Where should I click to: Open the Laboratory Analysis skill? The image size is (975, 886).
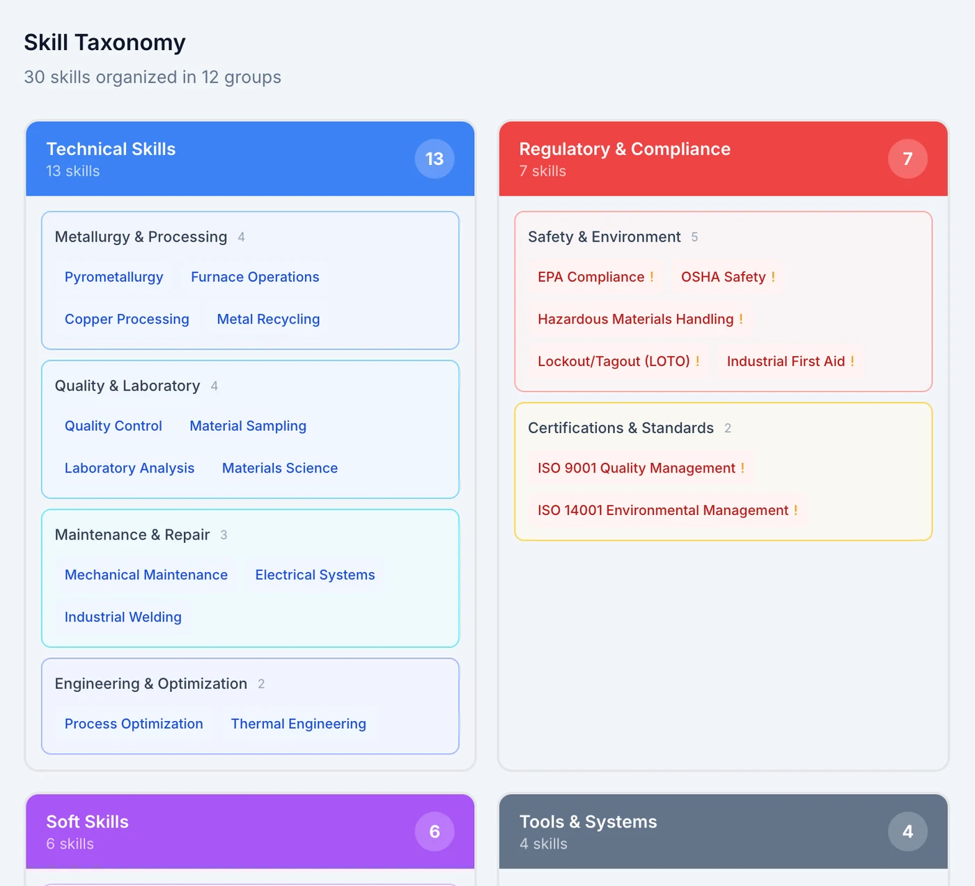(x=130, y=468)
